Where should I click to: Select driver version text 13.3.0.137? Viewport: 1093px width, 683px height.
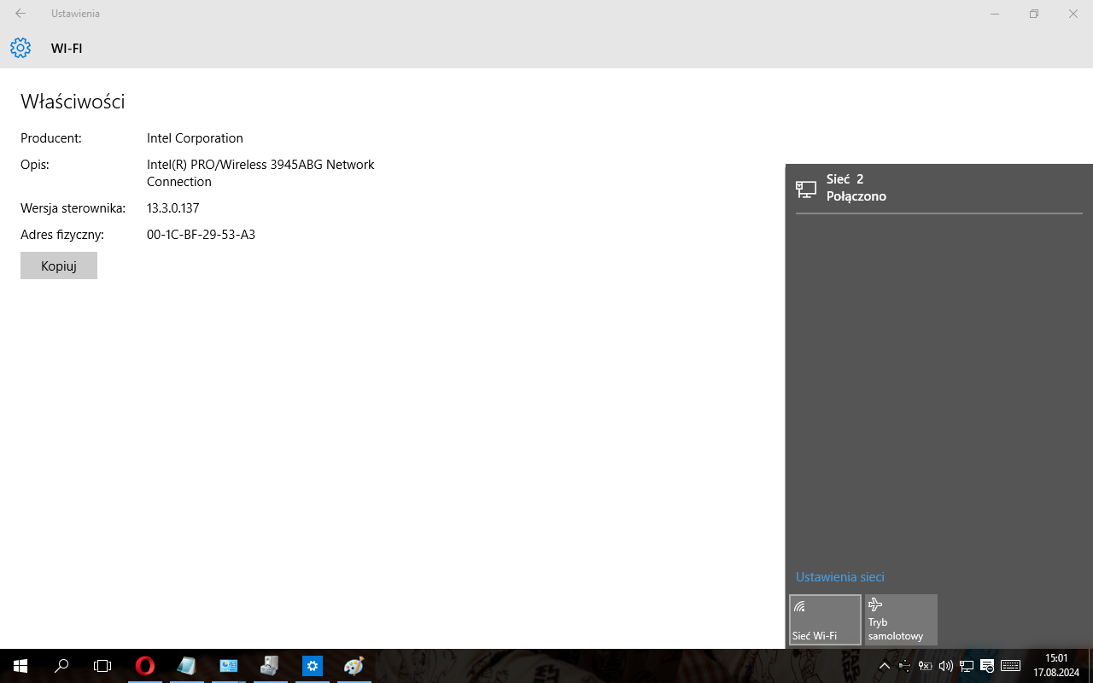[x=173, y=207]
